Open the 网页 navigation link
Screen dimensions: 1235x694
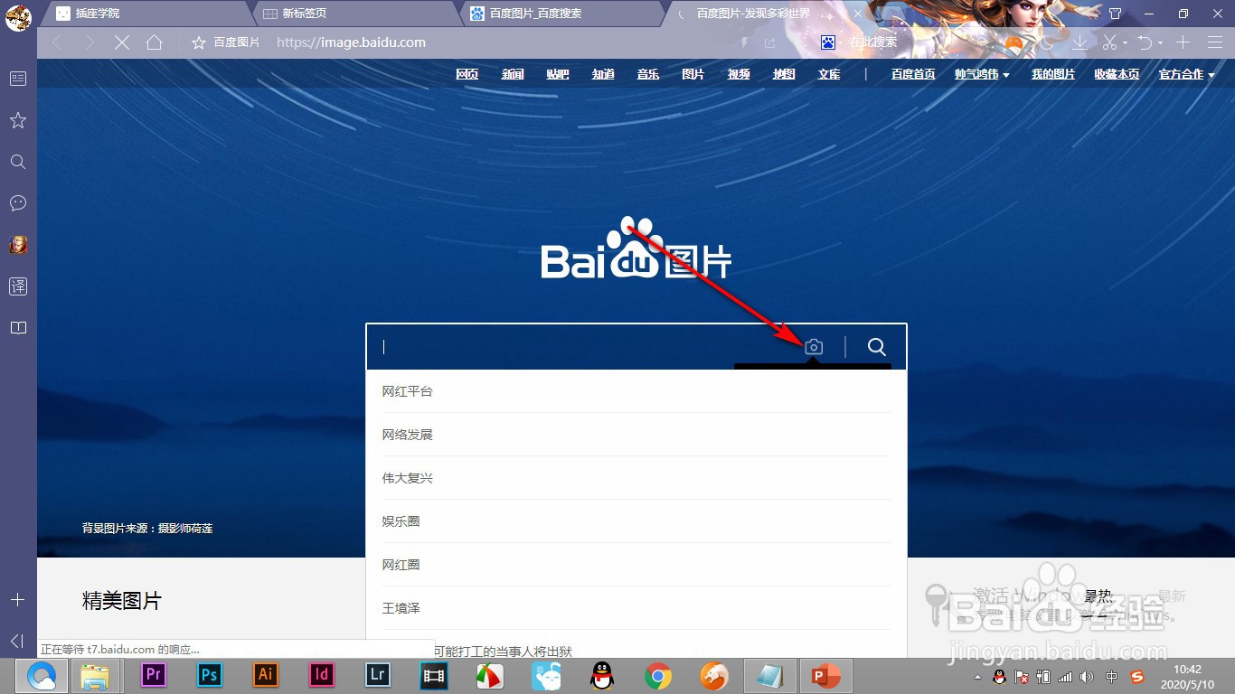[x=467, y=74]
